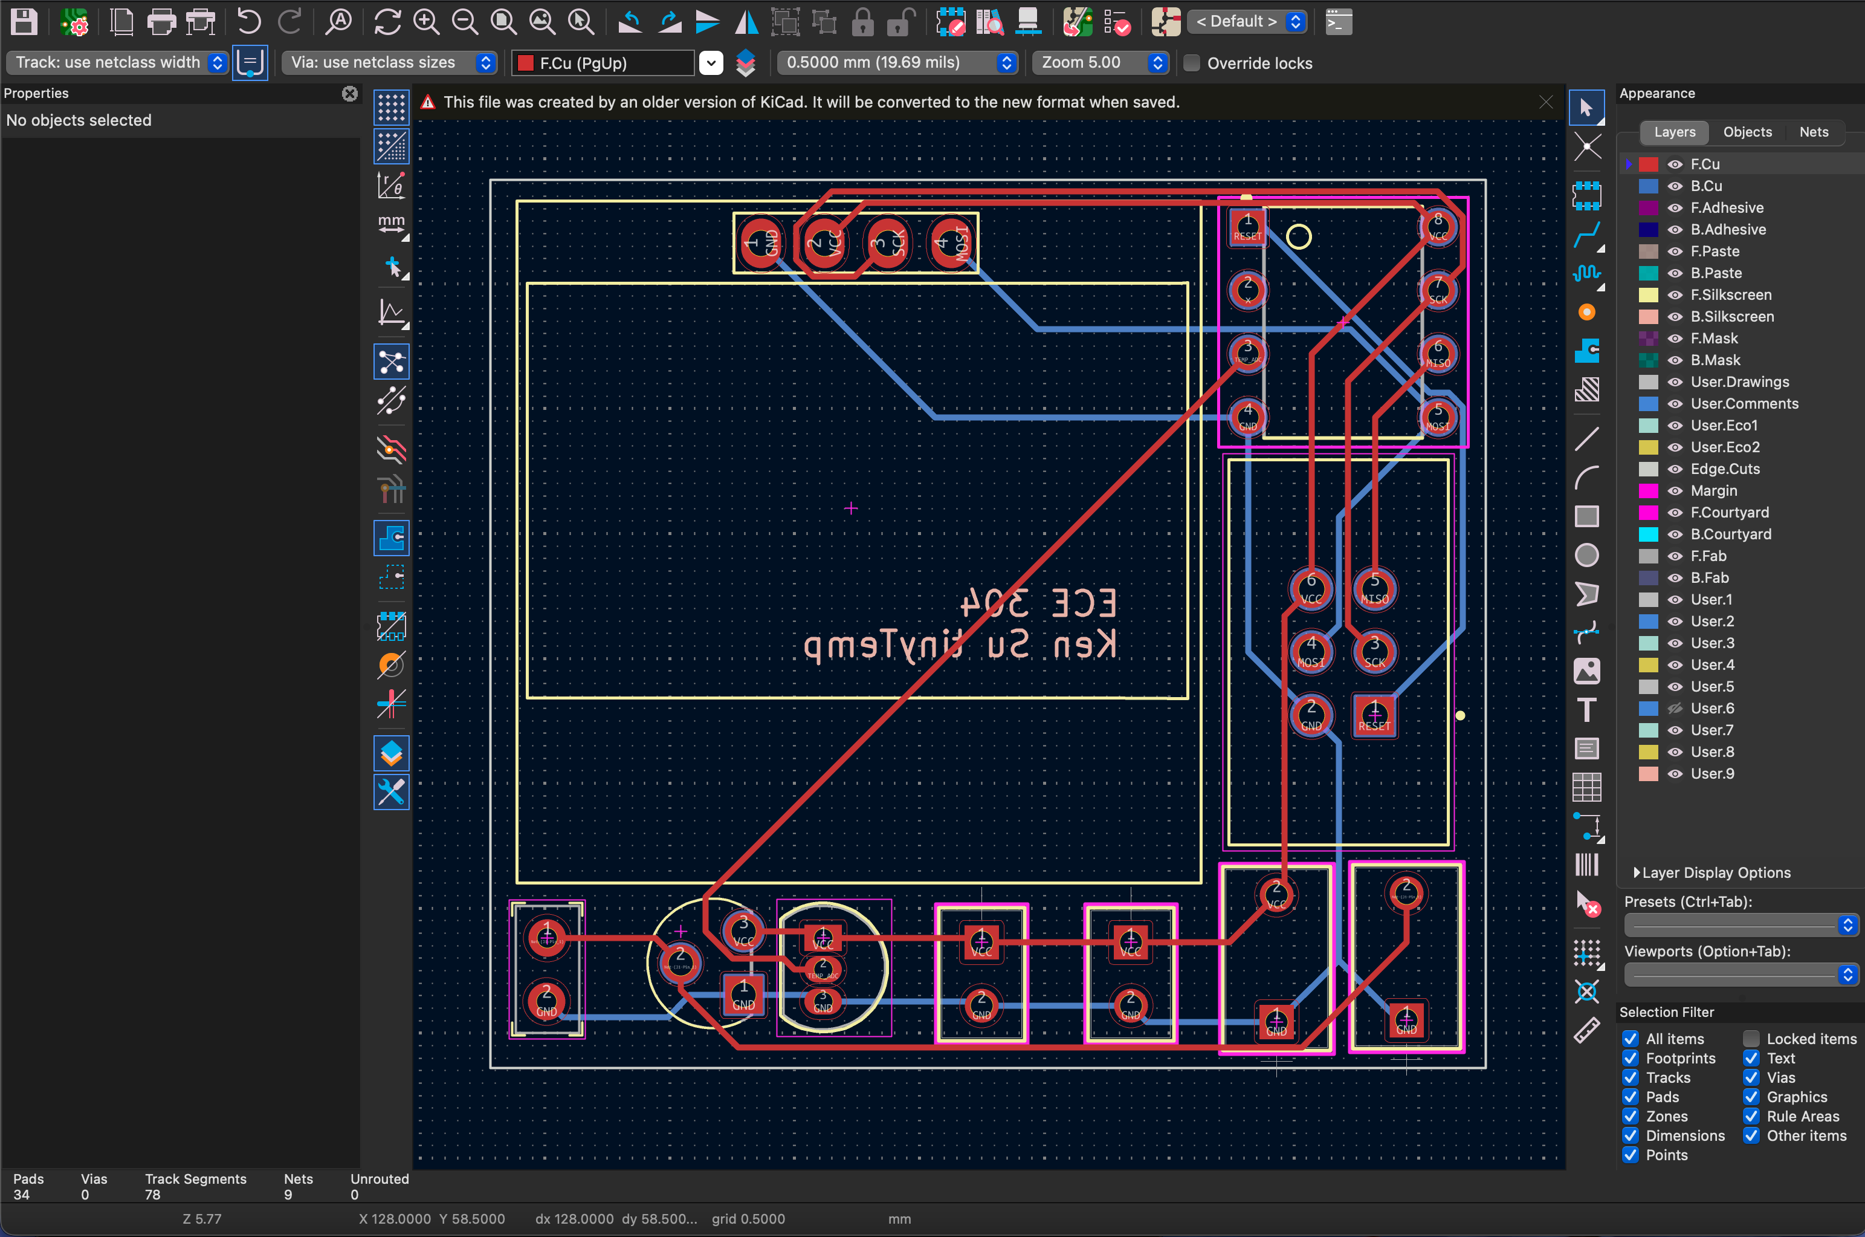Click the Edge.Cuts color swatch
The height and width of the screenshot is (1237, 1865).
[1648, 469]
